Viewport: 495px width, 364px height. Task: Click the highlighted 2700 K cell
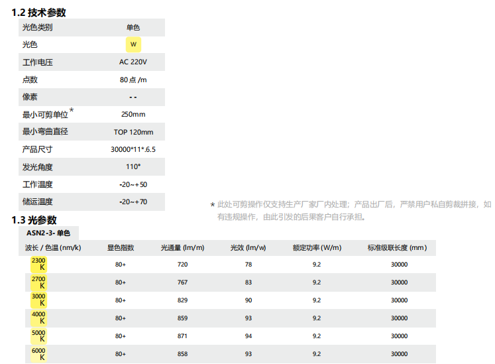point(39,282)
